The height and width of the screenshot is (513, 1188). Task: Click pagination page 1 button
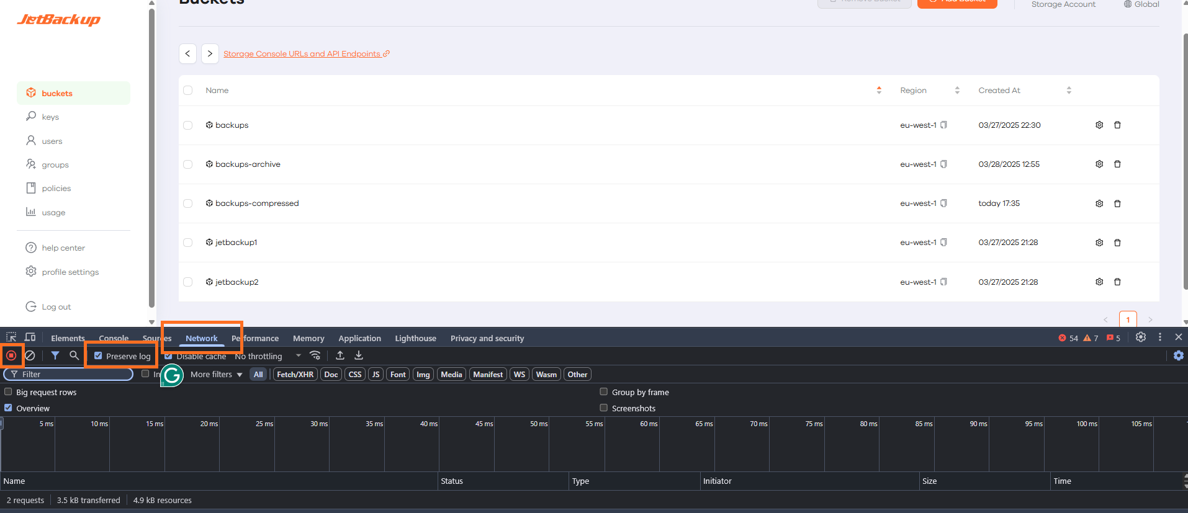1128,319
